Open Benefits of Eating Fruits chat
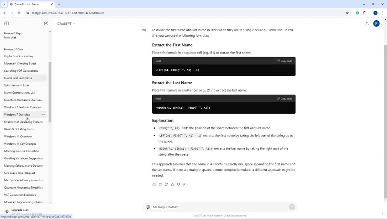This screenshot has width=387, height=219. [19, 129]
